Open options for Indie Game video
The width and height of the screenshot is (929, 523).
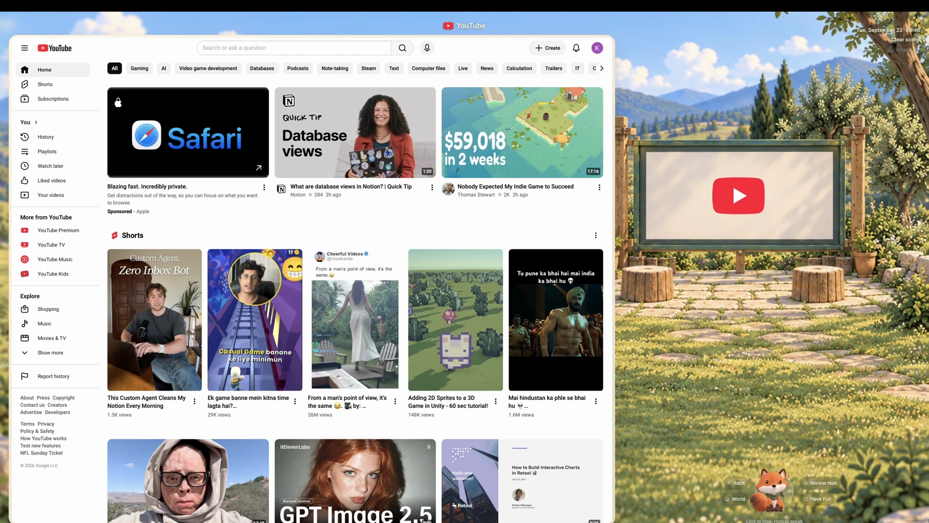(x=599, y=187)
